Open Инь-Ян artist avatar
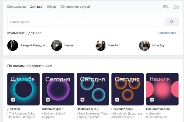 [101, 45]
